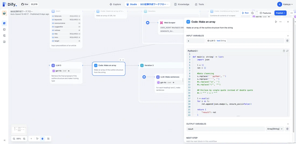Select the LLM: Make sentences node
The image size is (296, 144).
pos(169,83)
